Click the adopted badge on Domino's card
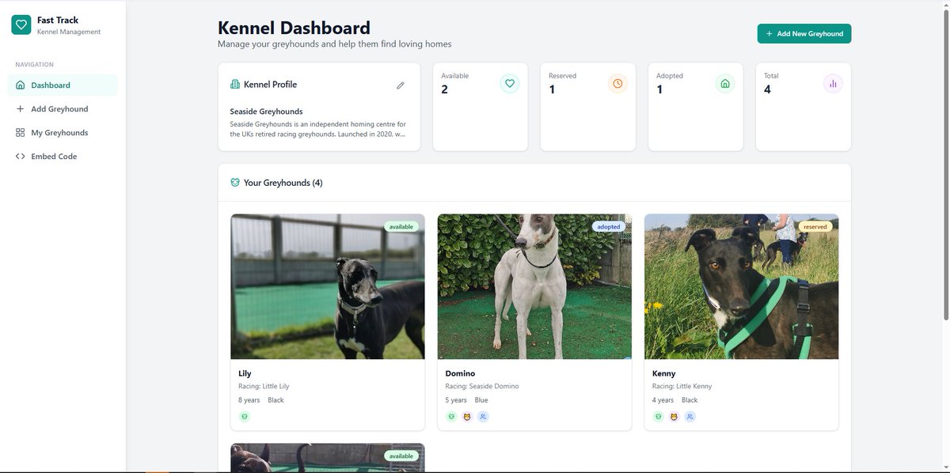Image resolution: width=950 pixels, height=473 pixels. [x=609, y=226]
